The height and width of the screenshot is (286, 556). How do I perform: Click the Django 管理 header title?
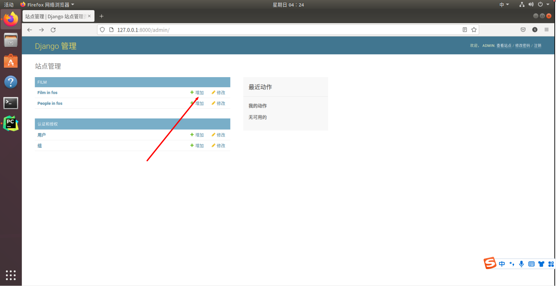pyautogui.click(x=56, y=46)
